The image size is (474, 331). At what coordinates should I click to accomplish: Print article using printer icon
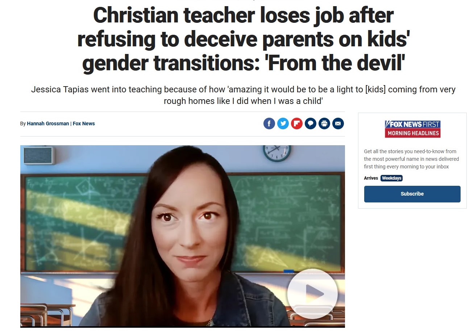[324, 123]
